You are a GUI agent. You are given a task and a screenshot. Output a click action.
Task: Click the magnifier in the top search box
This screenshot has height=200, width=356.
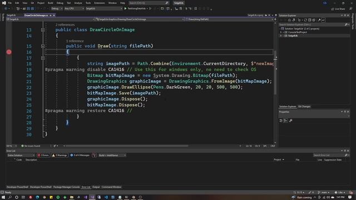pyautogui.click(x=167, y=3)
